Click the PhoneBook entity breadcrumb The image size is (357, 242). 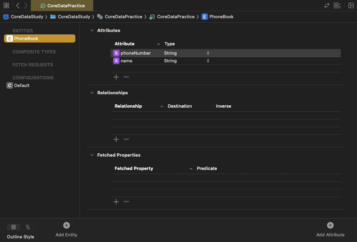pyautogui.click(x=218, y=17)
